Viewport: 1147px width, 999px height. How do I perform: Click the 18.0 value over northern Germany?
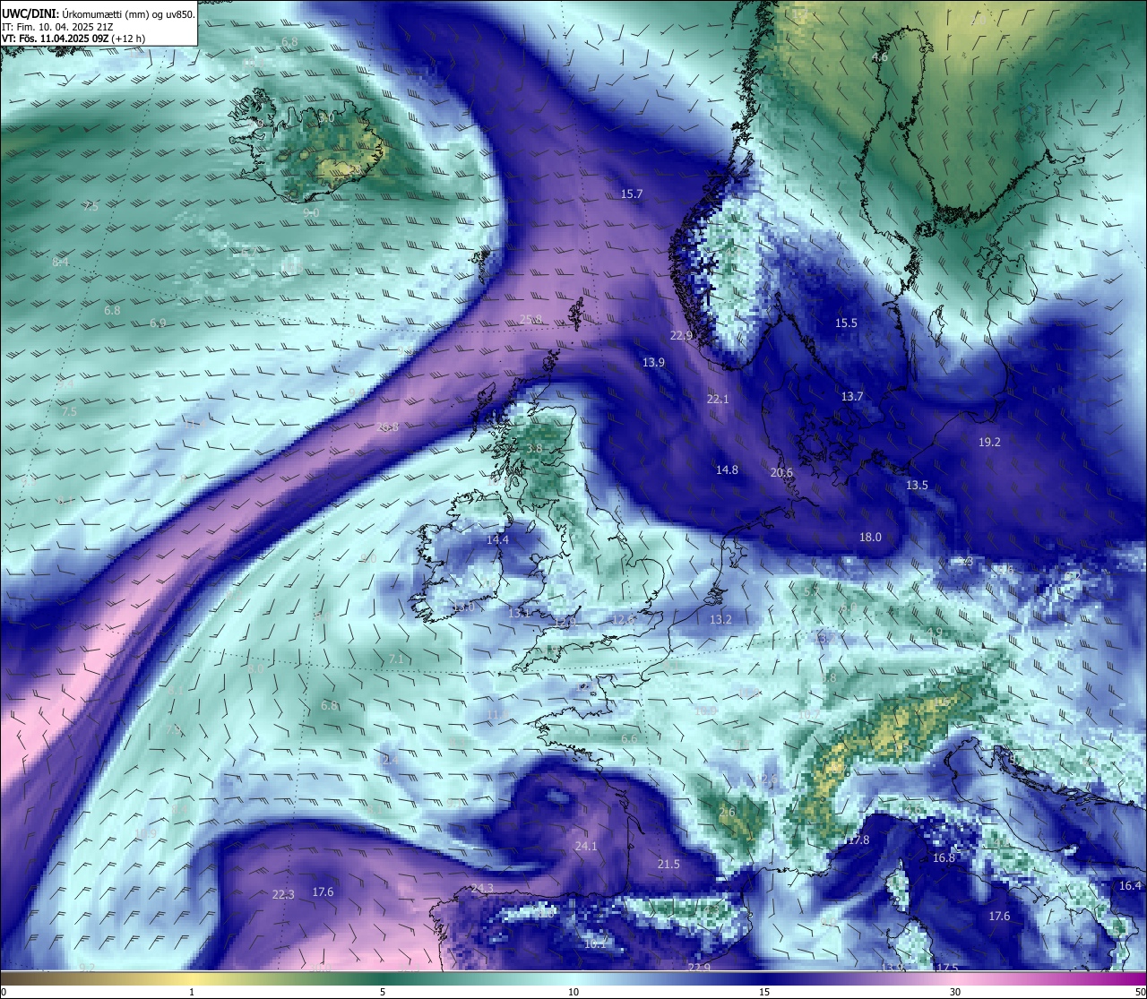tap(870, 537)
